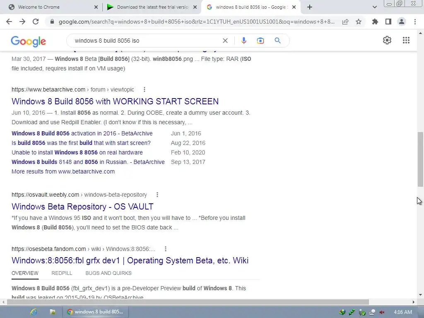This screenshot has width=424, height=318.
Task: Switch to Download latest free trial tab
Action: tap(153, 7)
